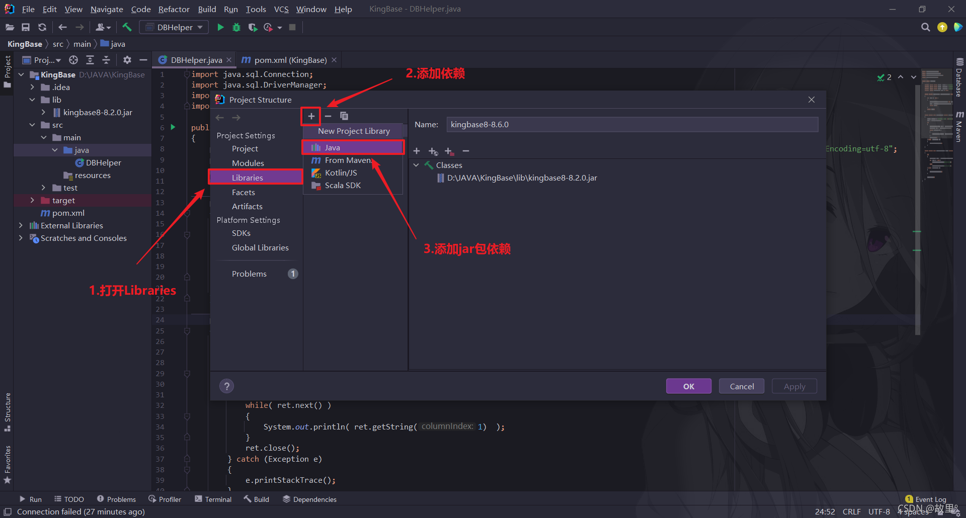Click the Build project hammer icon
Viewport: 966px width, 518px height.
click(127, 27)
